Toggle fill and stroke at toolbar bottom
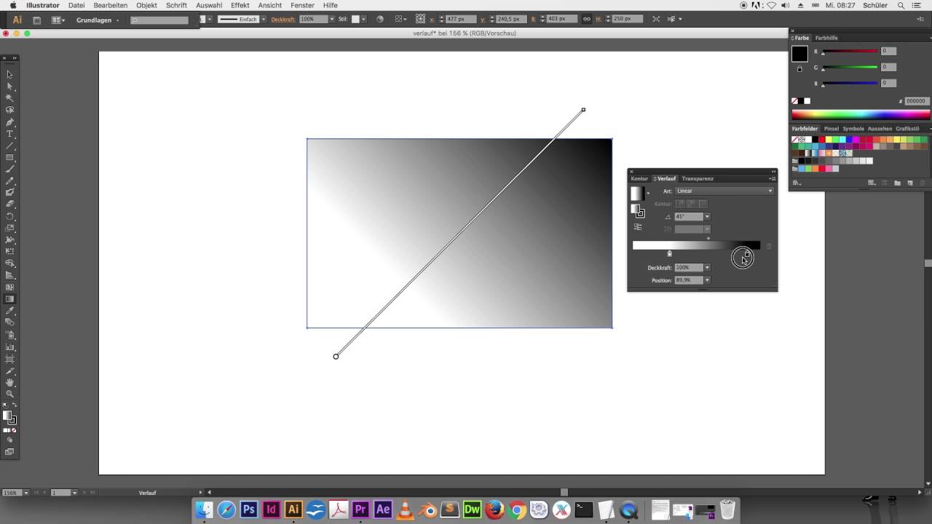Viewport: 932px width, 524px height. pos(9,418)
